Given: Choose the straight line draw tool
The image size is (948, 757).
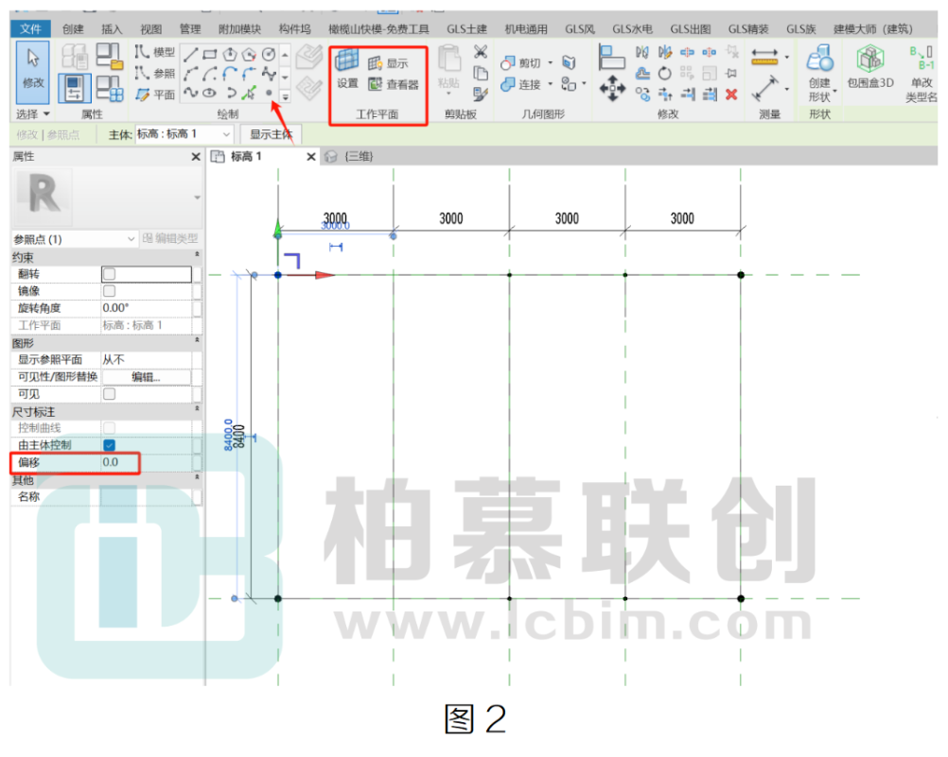Looking at the screenshot, I should [x=190, y=55].
